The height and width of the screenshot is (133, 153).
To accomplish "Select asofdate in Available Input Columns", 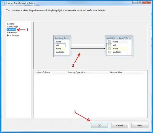I will click(60, 52).
